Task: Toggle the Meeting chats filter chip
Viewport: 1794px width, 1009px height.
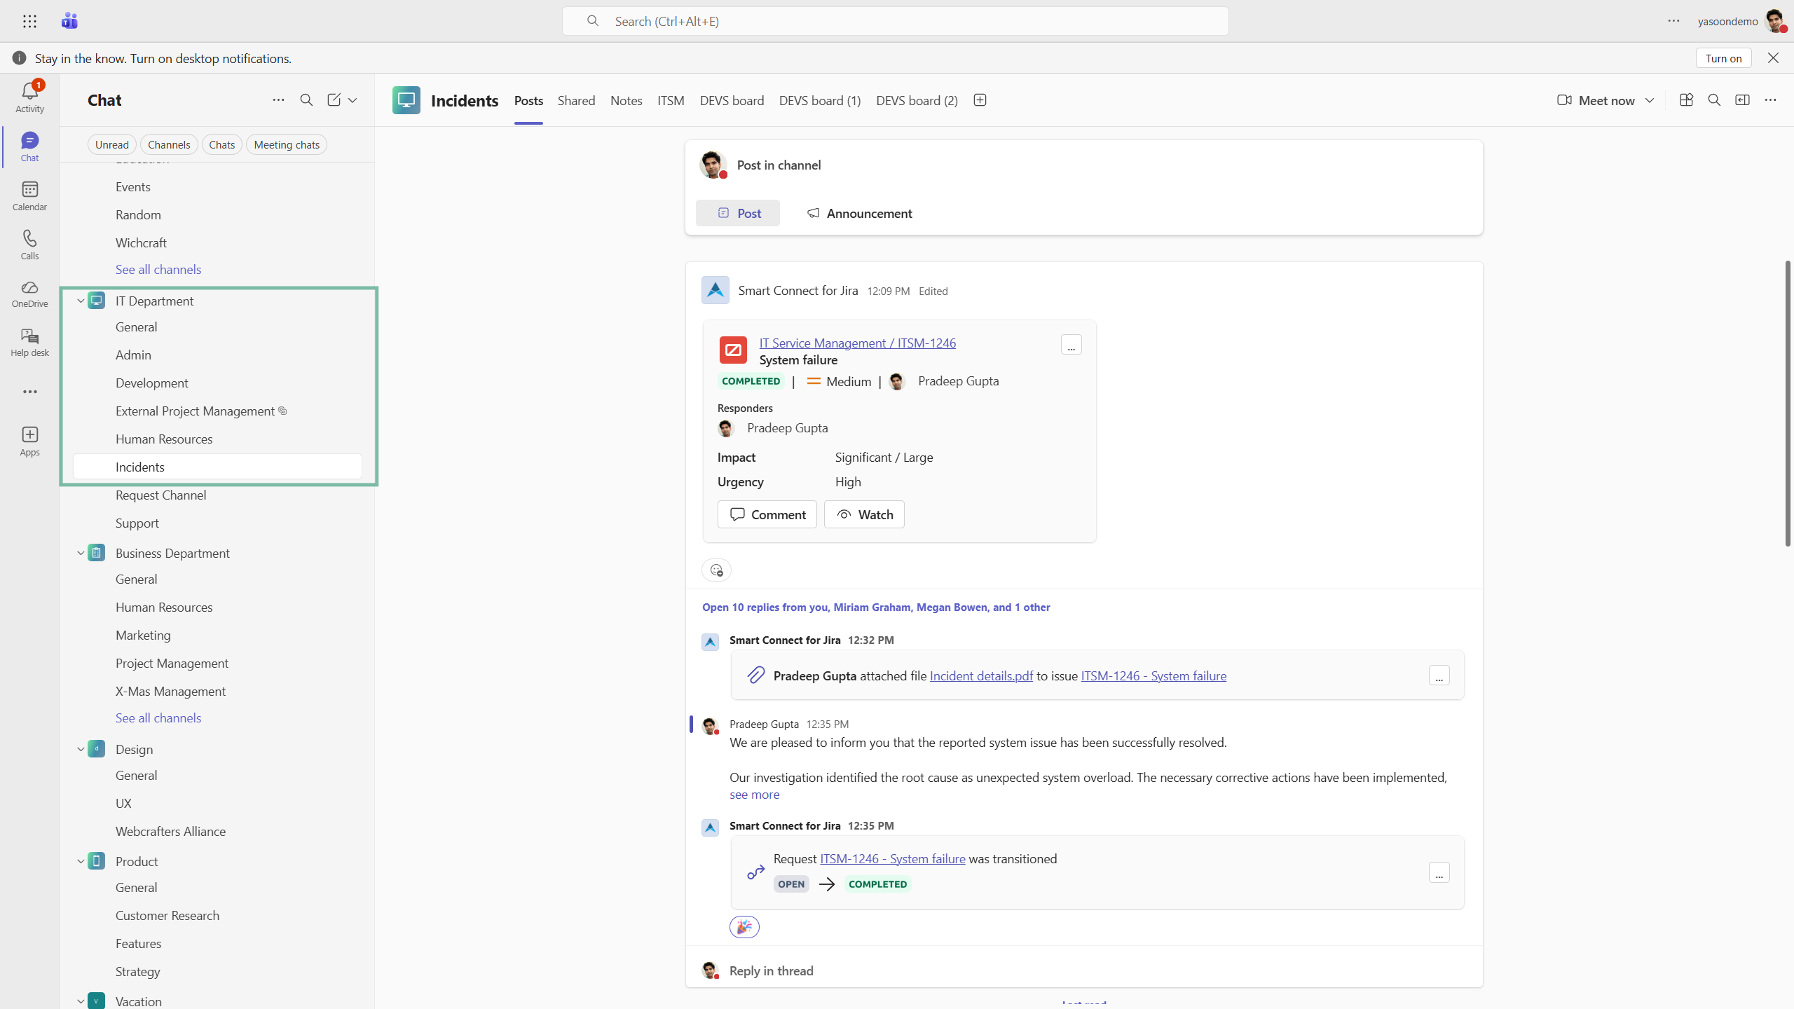Action: 286,145
